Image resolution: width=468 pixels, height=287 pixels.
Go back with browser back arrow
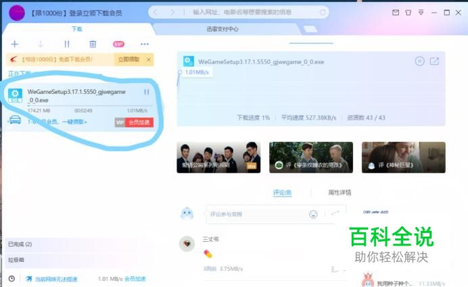[x=155, y=12]
